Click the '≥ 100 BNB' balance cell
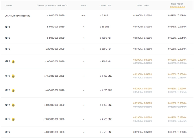194x138 pixels. (105, 38)
